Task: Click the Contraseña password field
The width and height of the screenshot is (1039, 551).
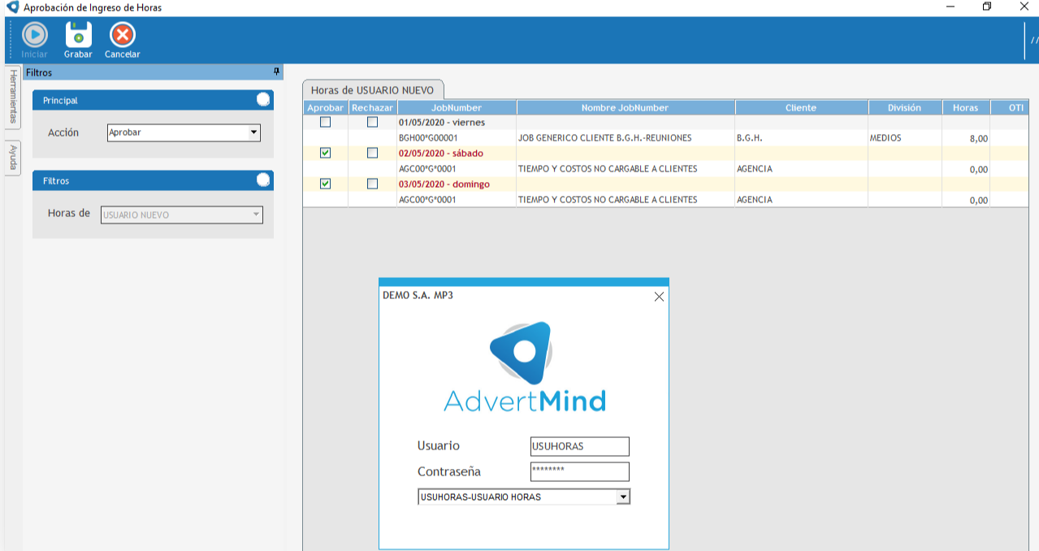Action: [579, 471]
